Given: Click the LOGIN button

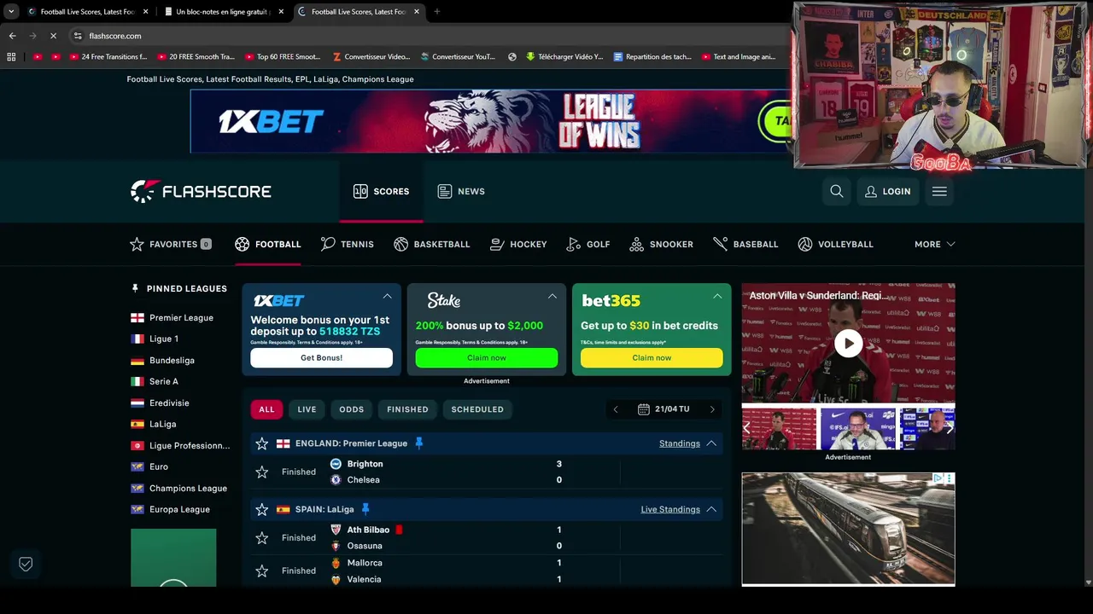Looking at the screenshot, I should tap(888, 191).
